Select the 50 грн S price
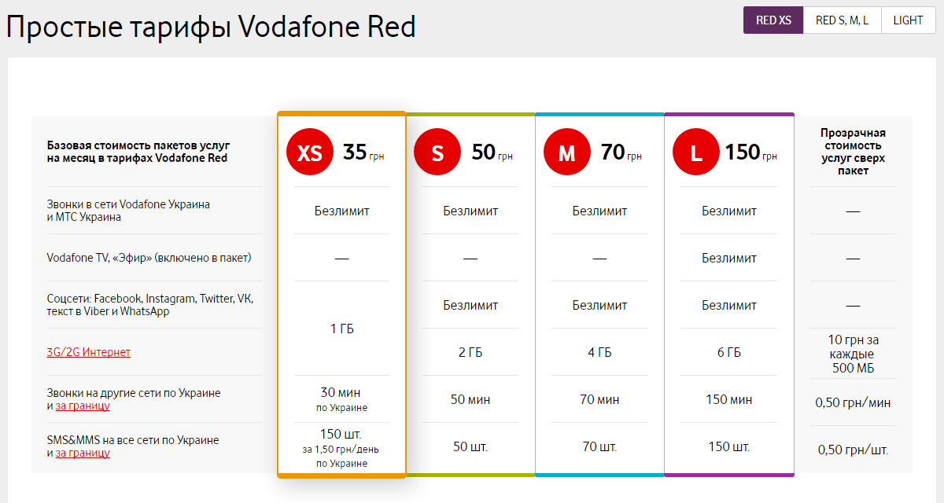This screenshot has height=503, width=944. coord(492,152)
